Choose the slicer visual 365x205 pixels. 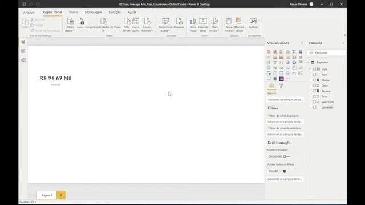coord(269,73)
